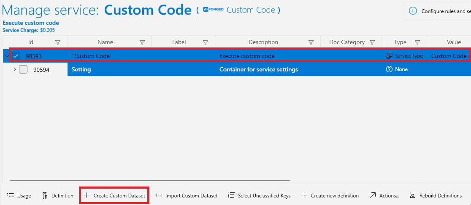This screenshot has width=471, height=205.
Task: Open filter for the Doc Category column
Action: coord(372,42)
